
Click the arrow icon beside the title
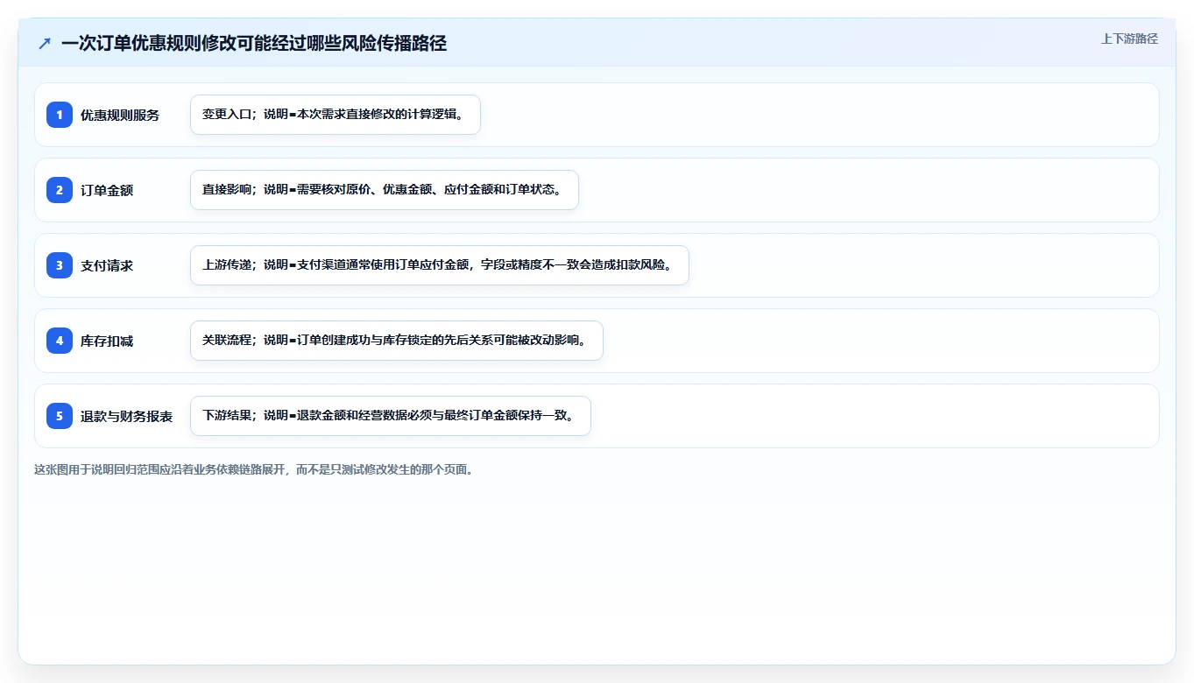45,43
